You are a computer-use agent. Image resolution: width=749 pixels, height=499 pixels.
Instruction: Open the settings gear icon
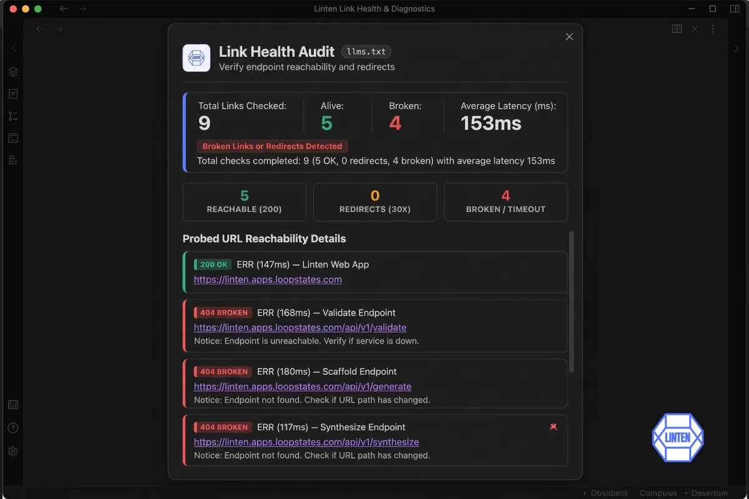pyautogui.click(x=13, y=451)
